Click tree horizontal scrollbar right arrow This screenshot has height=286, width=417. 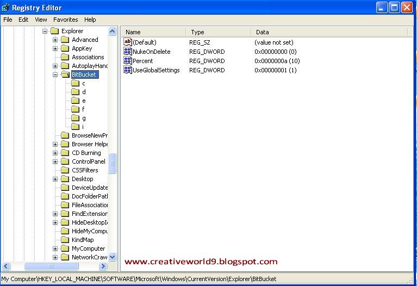pos(103,266)
